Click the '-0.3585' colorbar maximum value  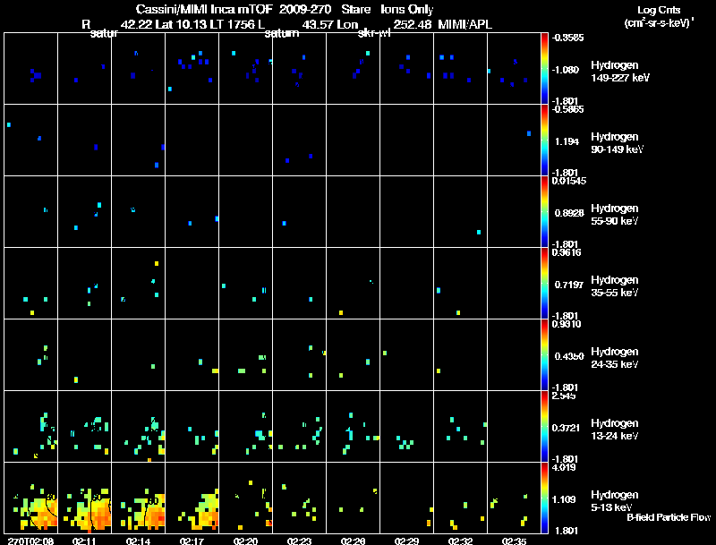[567, 38]
